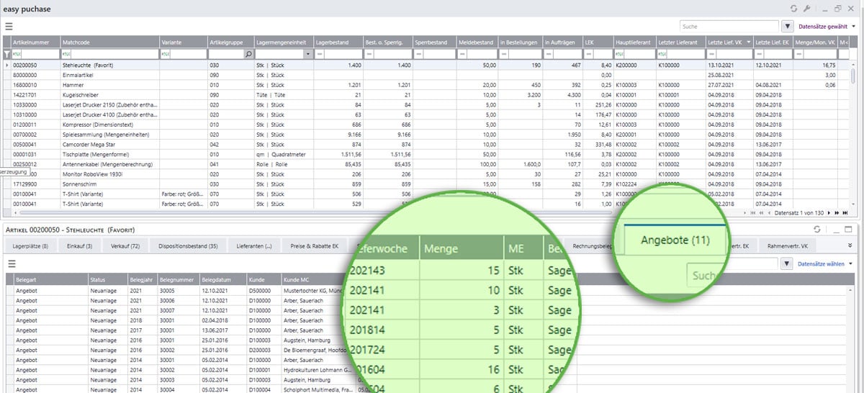The image size is (864, 393).
Task: Switch to the Einkauf (3) tab
Action: pyautogui.click(x=78, y=246)
